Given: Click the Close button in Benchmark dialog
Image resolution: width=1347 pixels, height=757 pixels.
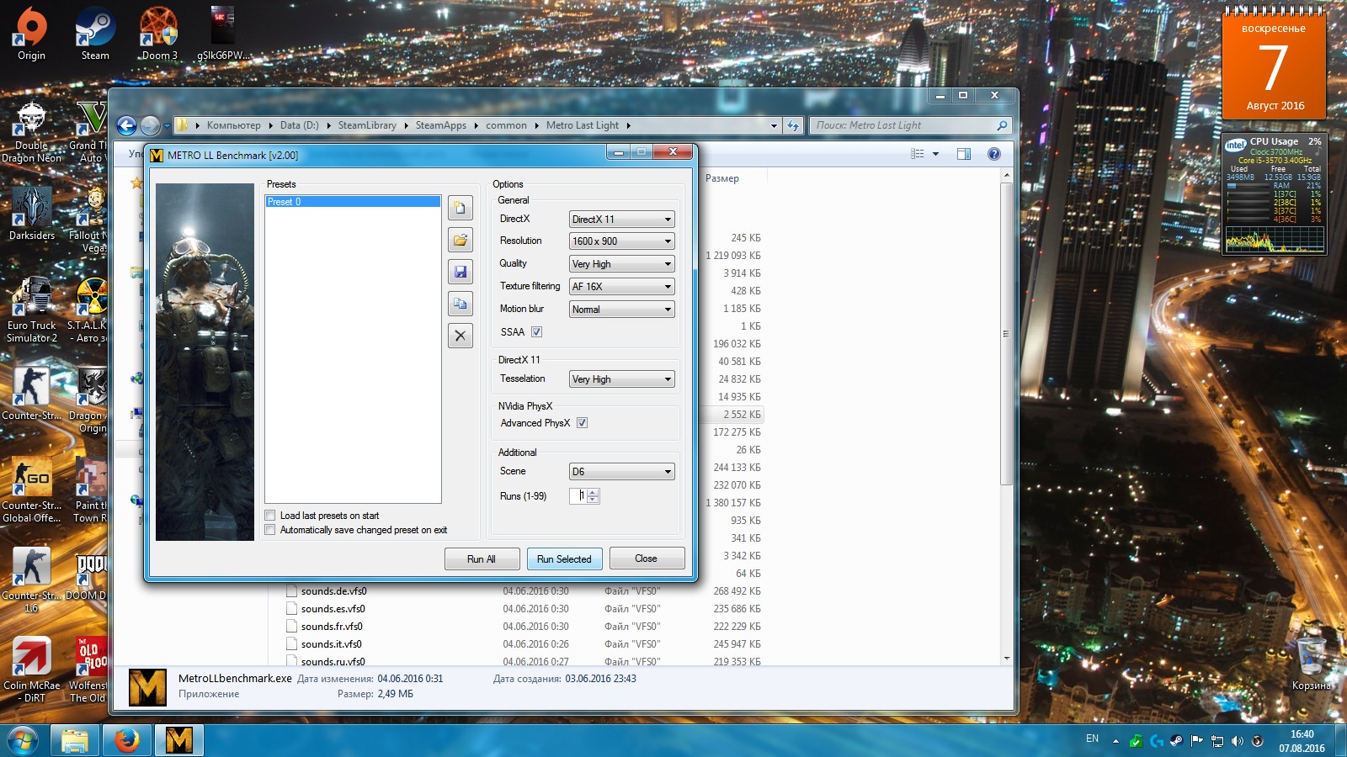Looking at the screenshot, I should [647, 558].
